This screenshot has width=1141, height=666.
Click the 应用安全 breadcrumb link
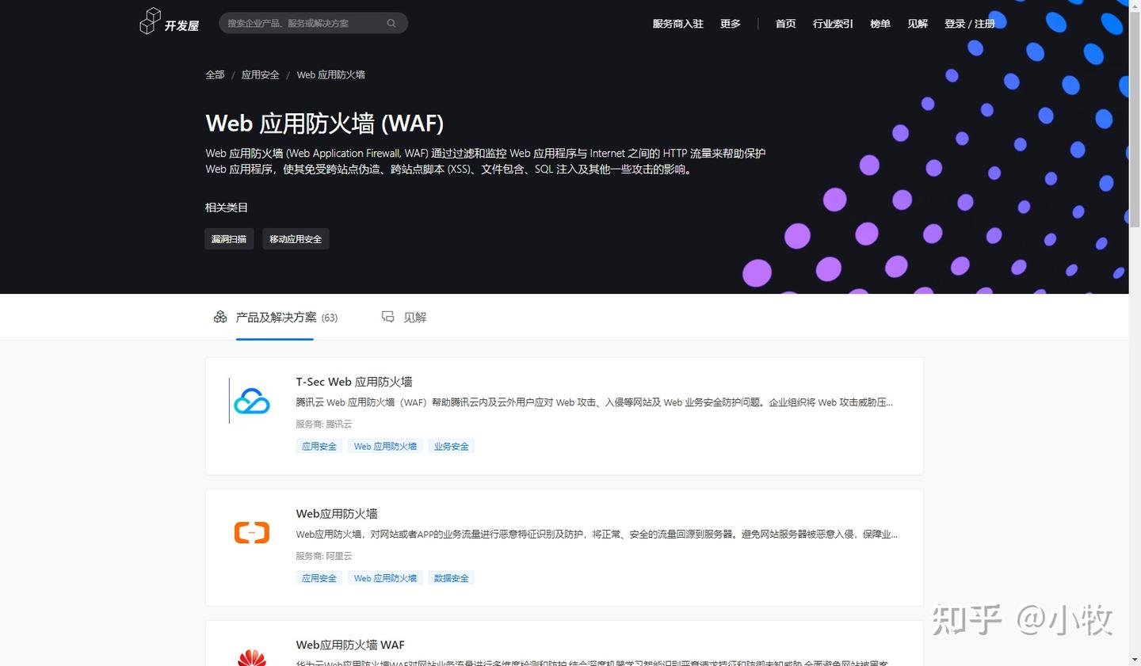(260, 74)
